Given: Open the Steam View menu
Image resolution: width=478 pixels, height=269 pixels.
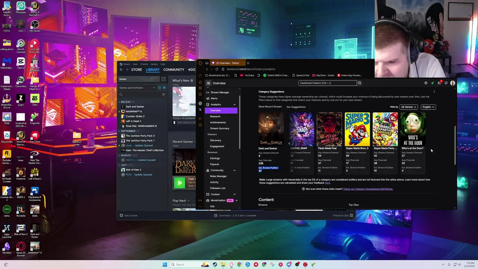Looking at the screenshot, I should tap(135, 64).
